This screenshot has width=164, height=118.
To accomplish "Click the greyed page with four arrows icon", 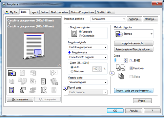I will click(x=22, y=73).
